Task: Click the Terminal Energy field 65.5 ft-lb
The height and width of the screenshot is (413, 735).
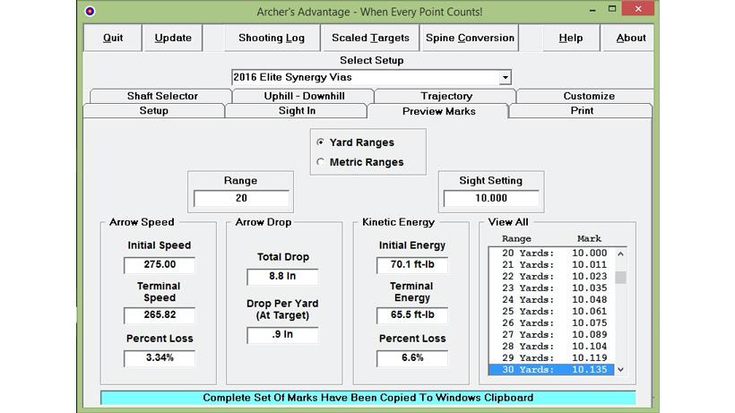Action: click(x=412, y=315)
